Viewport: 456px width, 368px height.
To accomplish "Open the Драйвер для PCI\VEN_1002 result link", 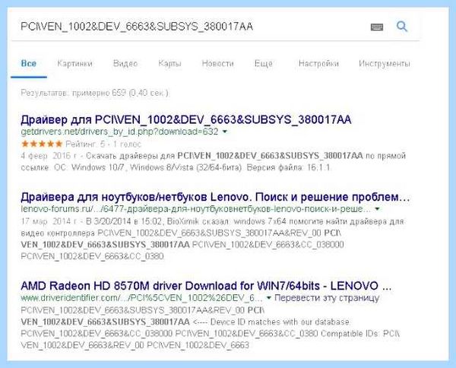I will (x=186, y=119).
